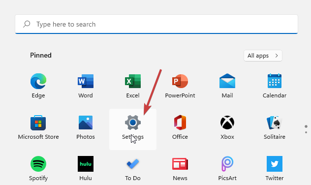Open the Mail app
This screenshot has height=185, width=311.
(x=227, y=81)
